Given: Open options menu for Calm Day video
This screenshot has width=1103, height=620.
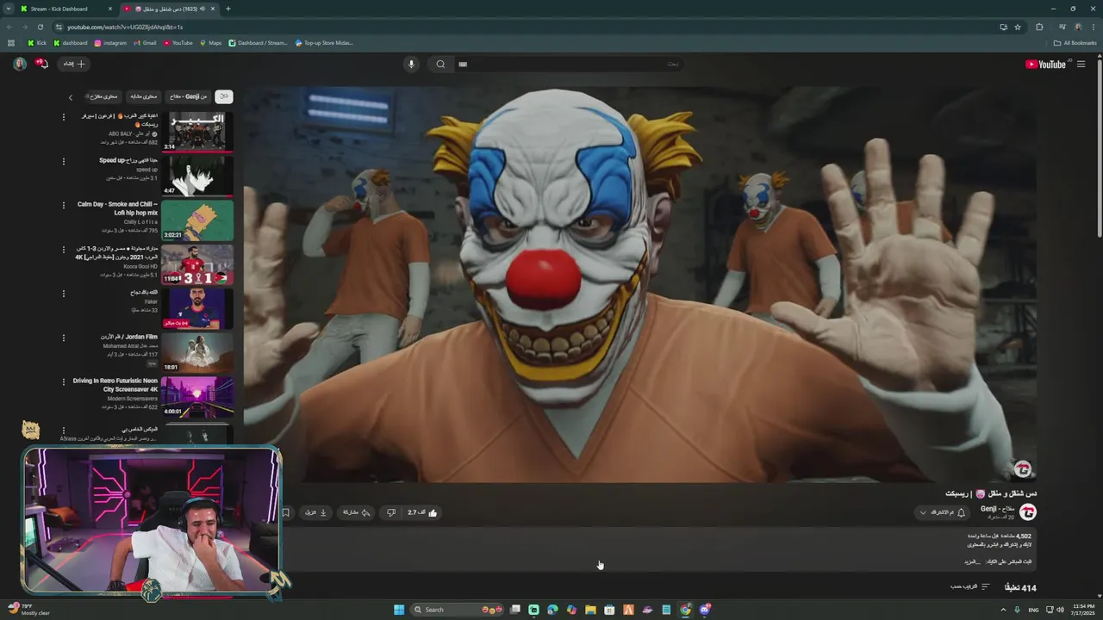Looking at the screenshot, I should point(63,205).
